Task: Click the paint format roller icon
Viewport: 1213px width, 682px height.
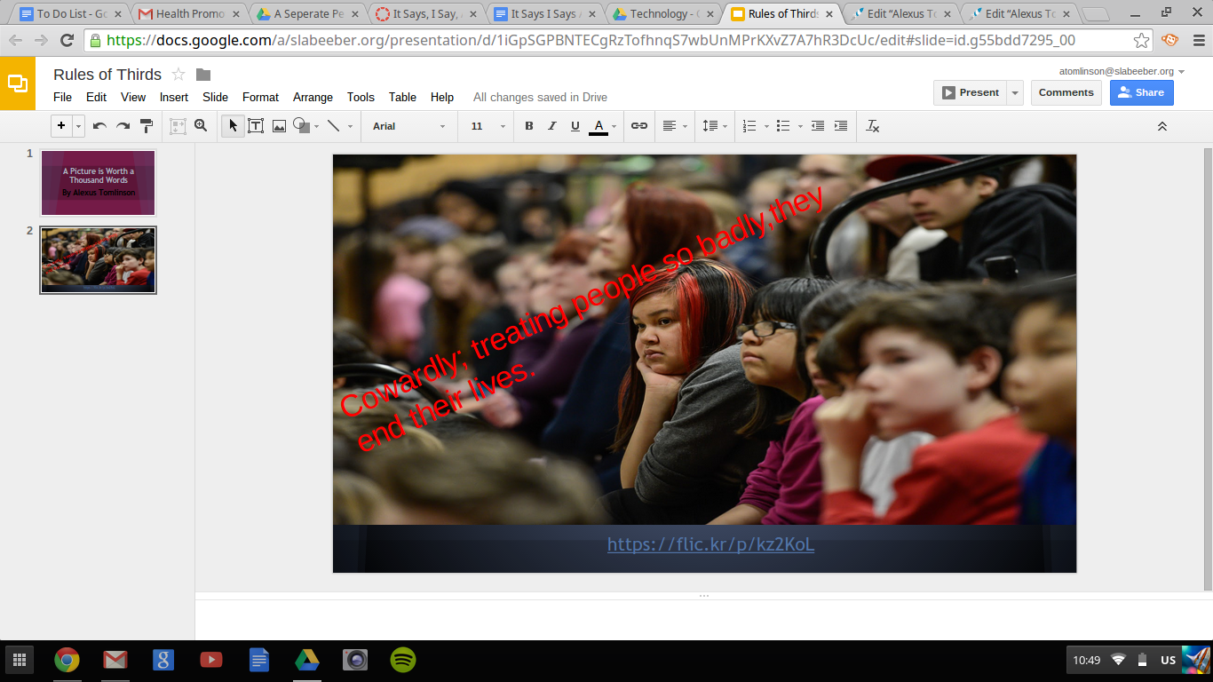Action: tap(147, 126)
